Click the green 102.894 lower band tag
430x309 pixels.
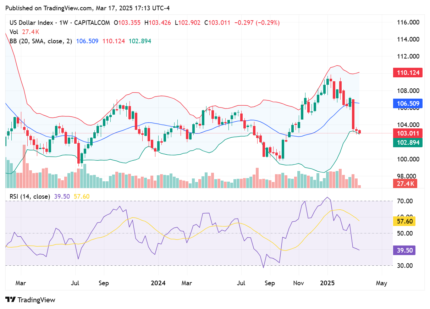pos(407,143)
